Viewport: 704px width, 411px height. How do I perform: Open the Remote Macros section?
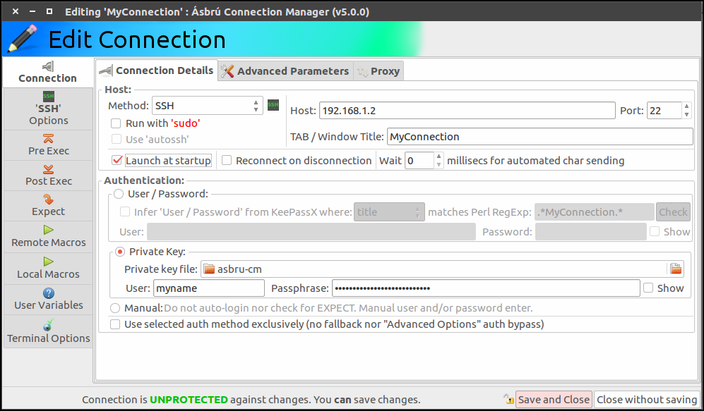pyautogui.click(x=49, y=237)
